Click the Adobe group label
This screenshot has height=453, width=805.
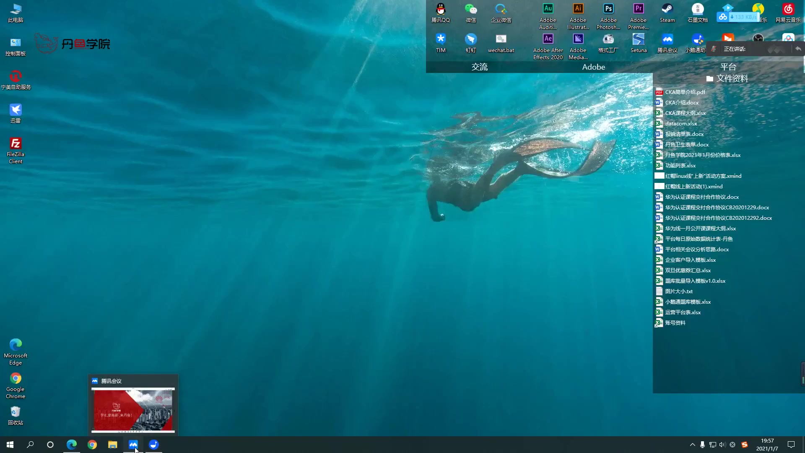click(x=593, y=67)
